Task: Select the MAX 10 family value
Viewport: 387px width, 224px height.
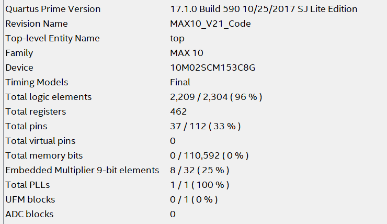Action: [x=187, y=53]
